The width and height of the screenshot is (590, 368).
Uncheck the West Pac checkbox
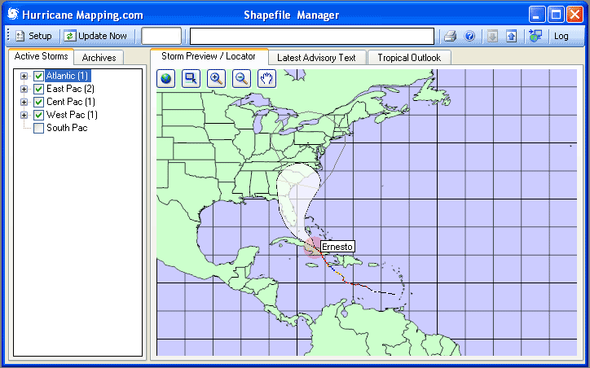point(38,115)
